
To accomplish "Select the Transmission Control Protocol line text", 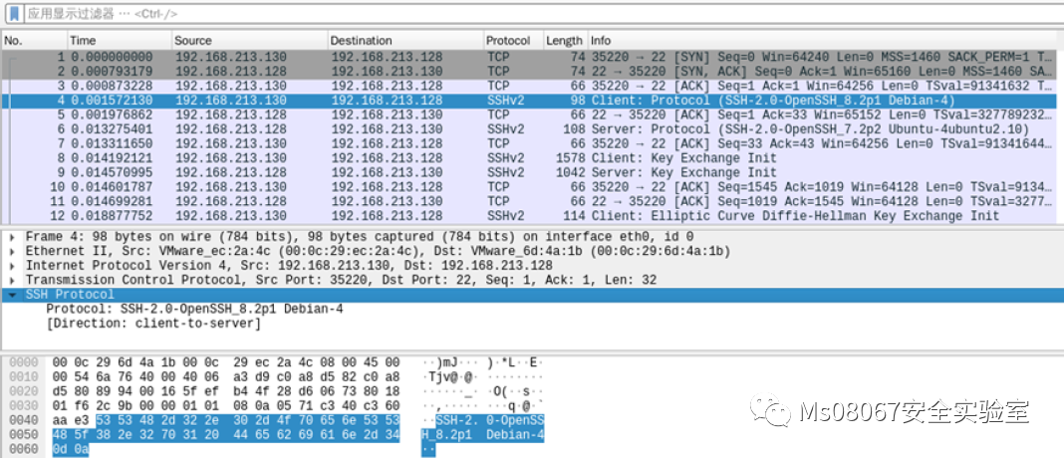I will click(342, 280).
